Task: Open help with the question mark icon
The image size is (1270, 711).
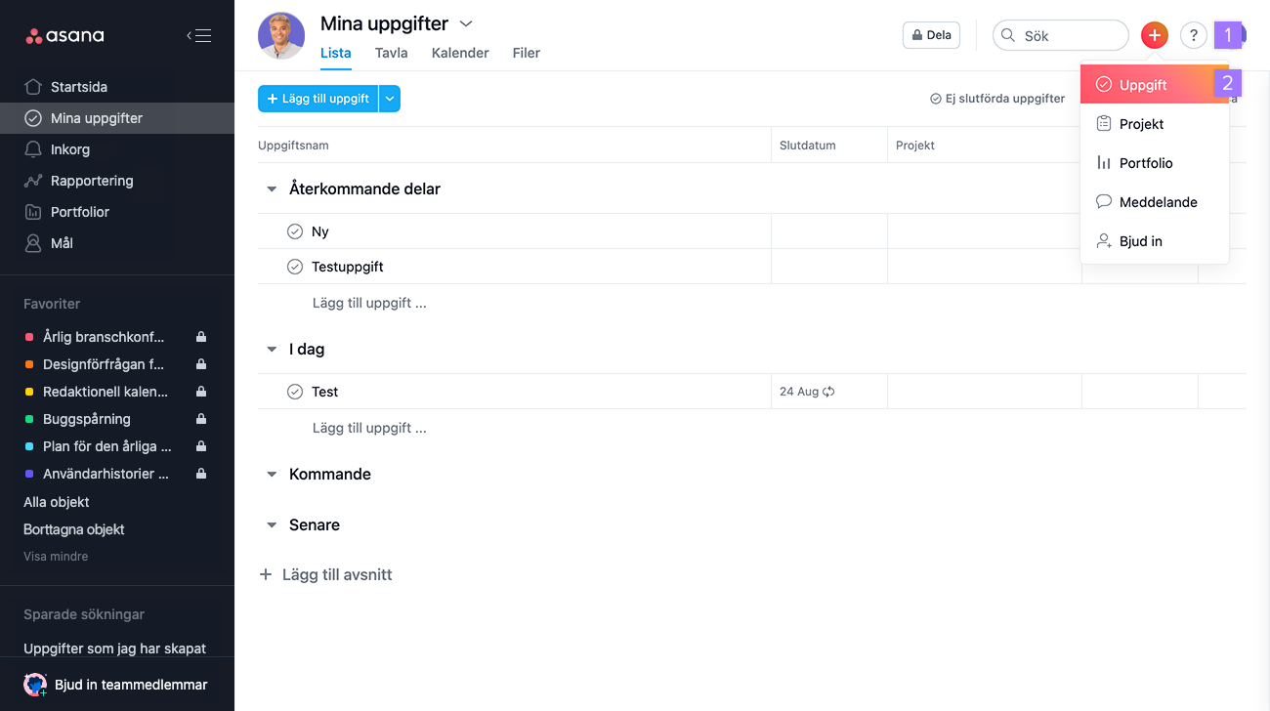Action: click(1194, 35)
